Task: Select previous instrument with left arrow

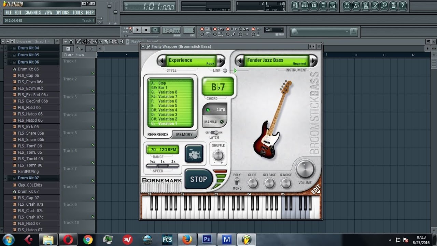Action: (x=239, y=61)
